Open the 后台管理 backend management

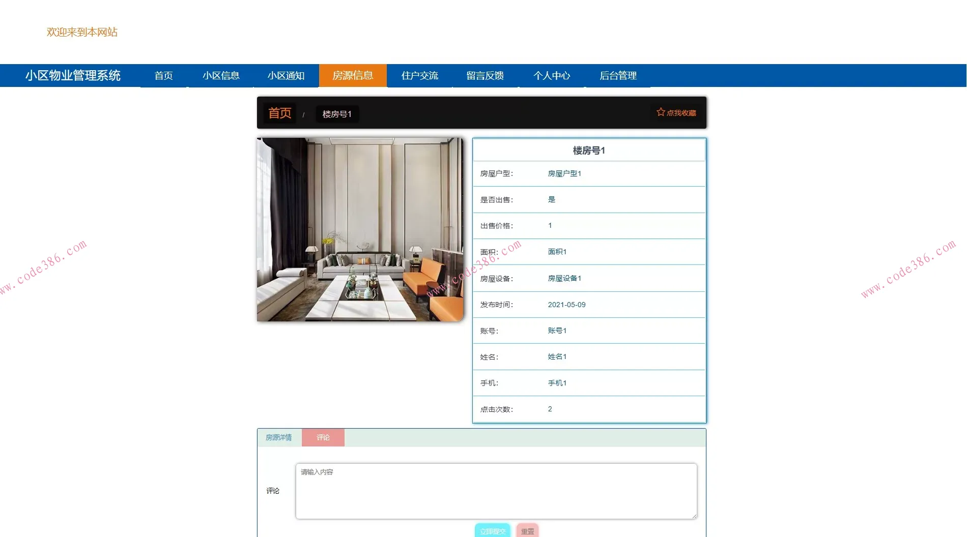(618, 75)
